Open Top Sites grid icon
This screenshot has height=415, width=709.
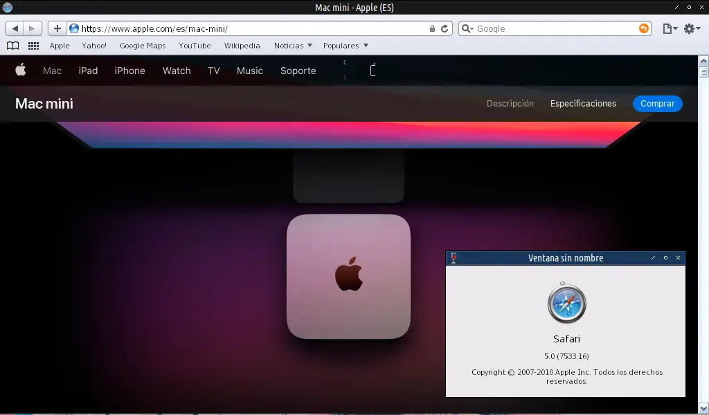pyautogui.click(x=33, y=46)
